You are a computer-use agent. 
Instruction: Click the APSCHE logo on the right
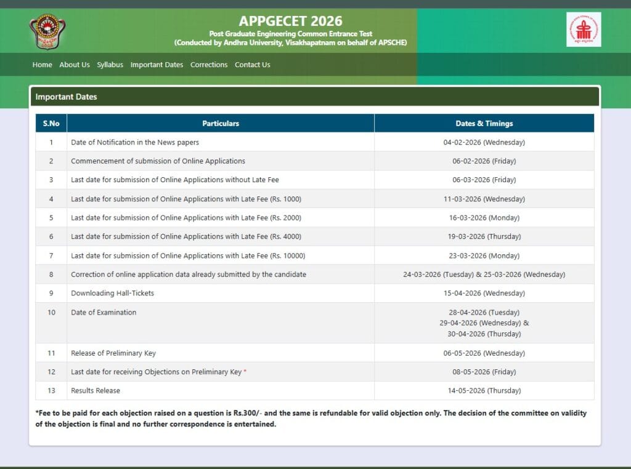583,30
